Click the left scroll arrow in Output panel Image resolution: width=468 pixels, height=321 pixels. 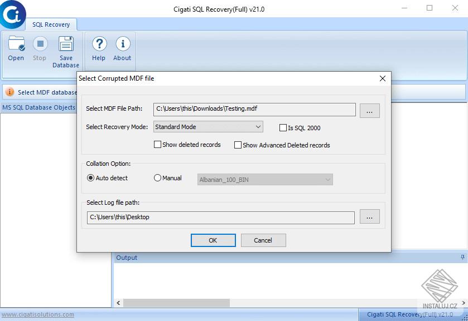point(118,303)
